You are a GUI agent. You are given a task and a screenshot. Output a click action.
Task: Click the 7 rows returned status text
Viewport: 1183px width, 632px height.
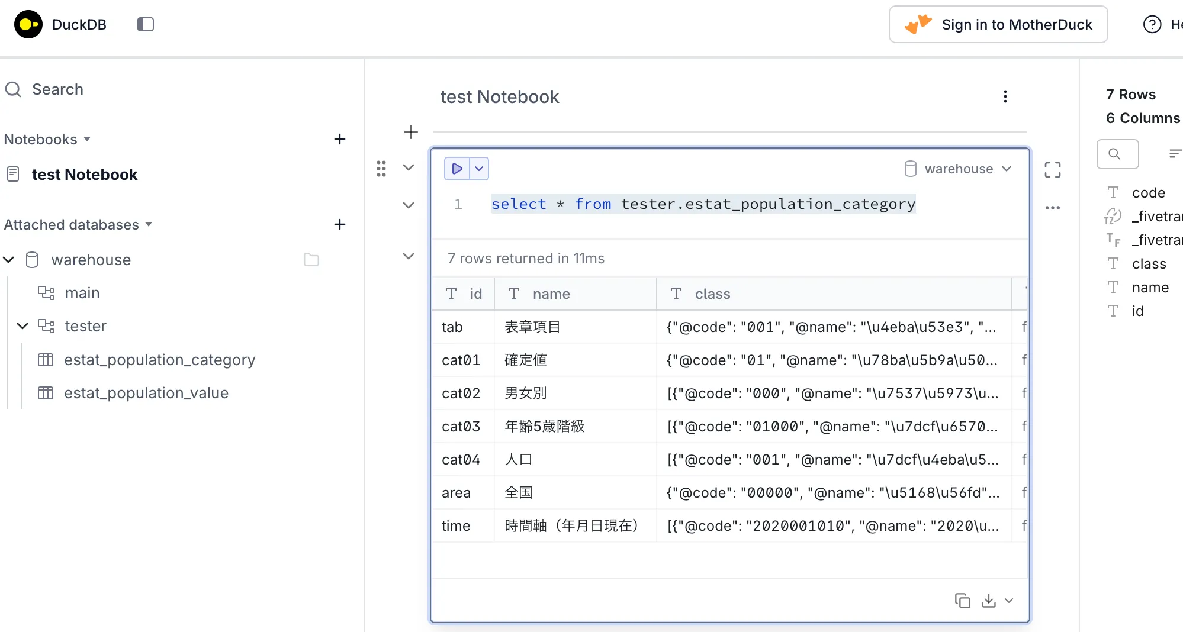point(526,259)
